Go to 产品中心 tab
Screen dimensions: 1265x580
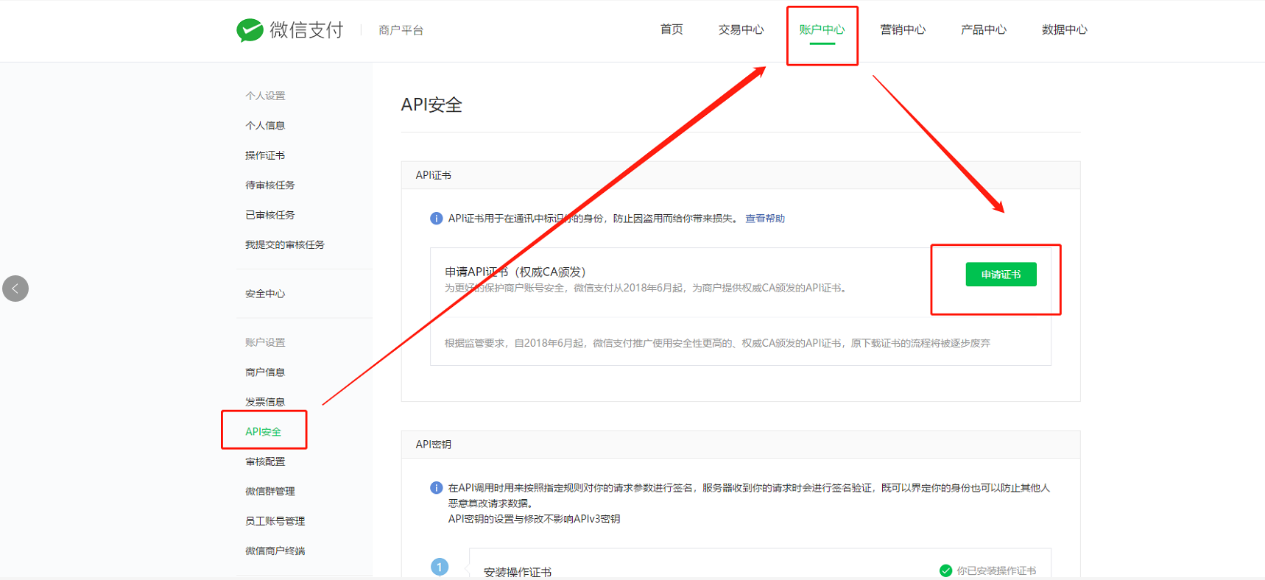click(x=984, y=29)
